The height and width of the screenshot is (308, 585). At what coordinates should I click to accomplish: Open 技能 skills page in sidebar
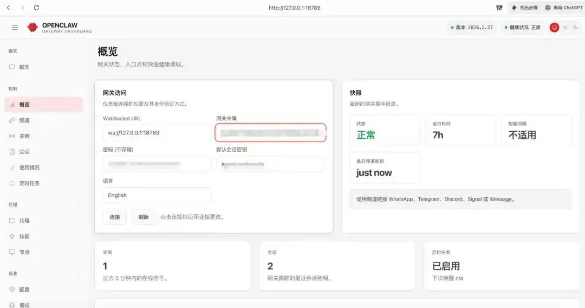[44, 236]
